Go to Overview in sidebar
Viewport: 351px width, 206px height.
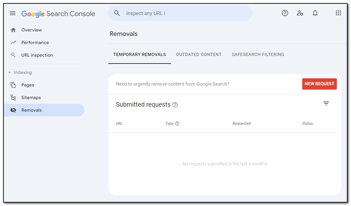(31, 30)
